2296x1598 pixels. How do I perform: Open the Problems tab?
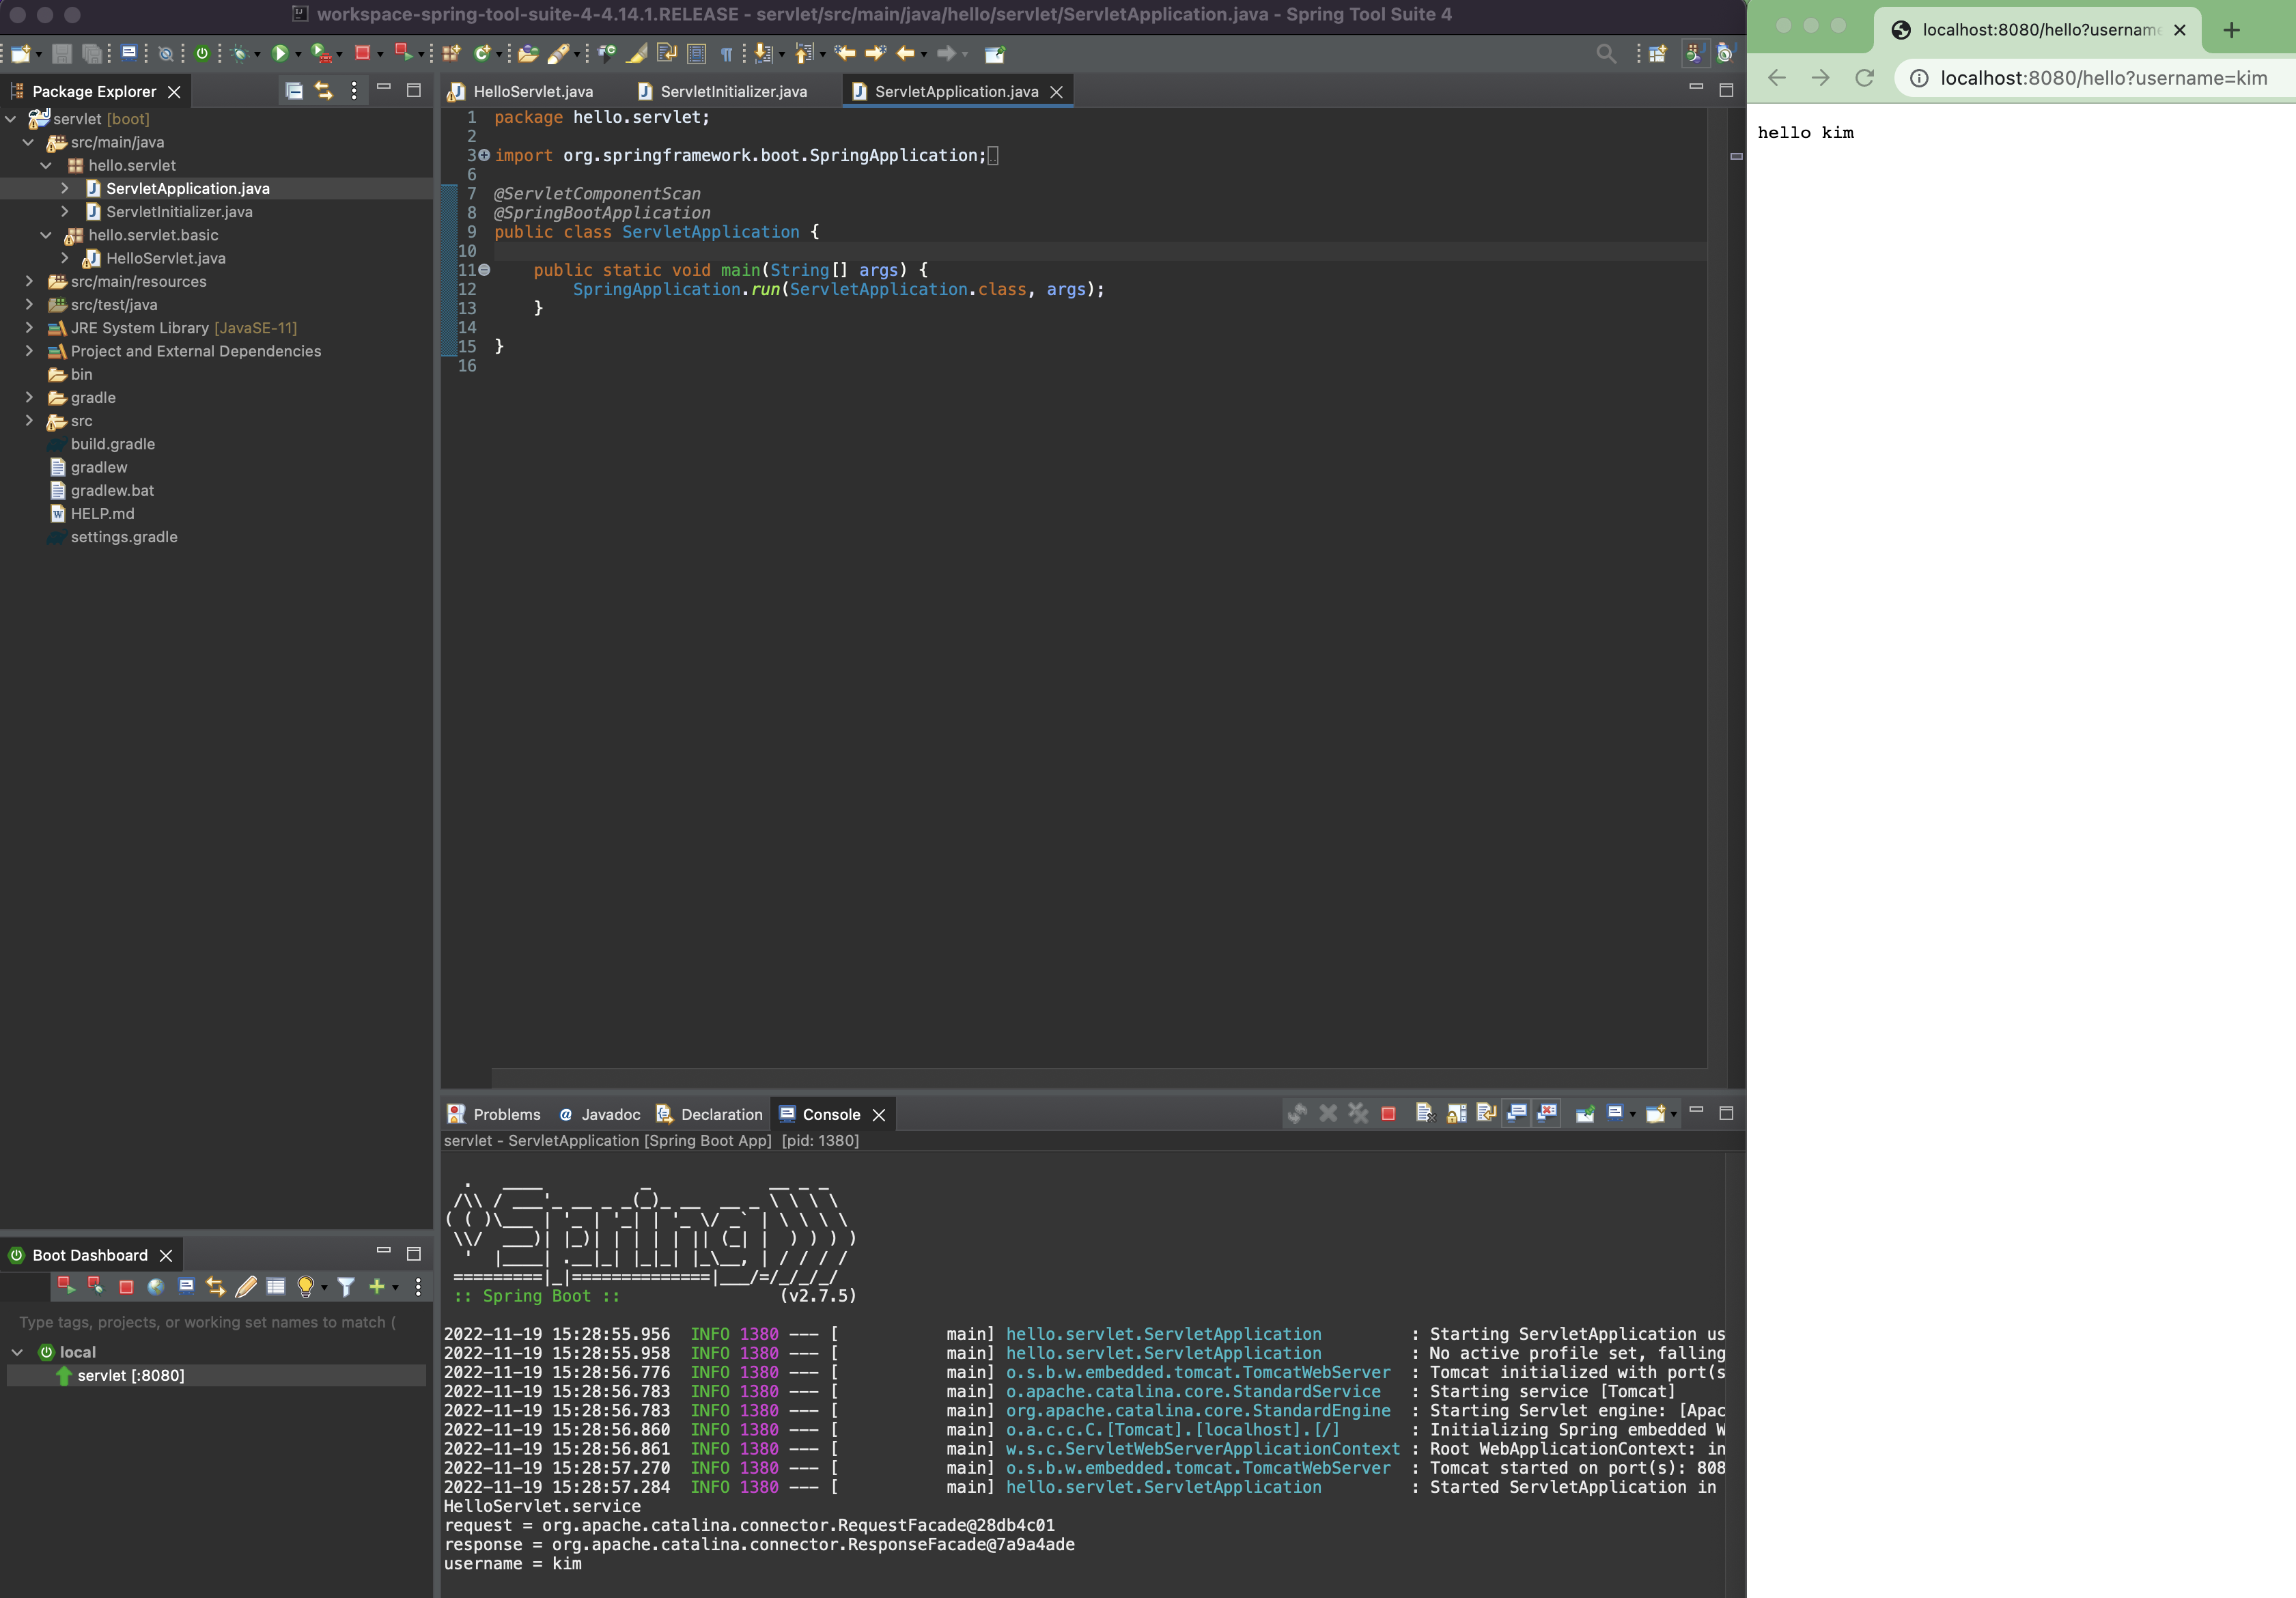click(x=494, y=1114)
